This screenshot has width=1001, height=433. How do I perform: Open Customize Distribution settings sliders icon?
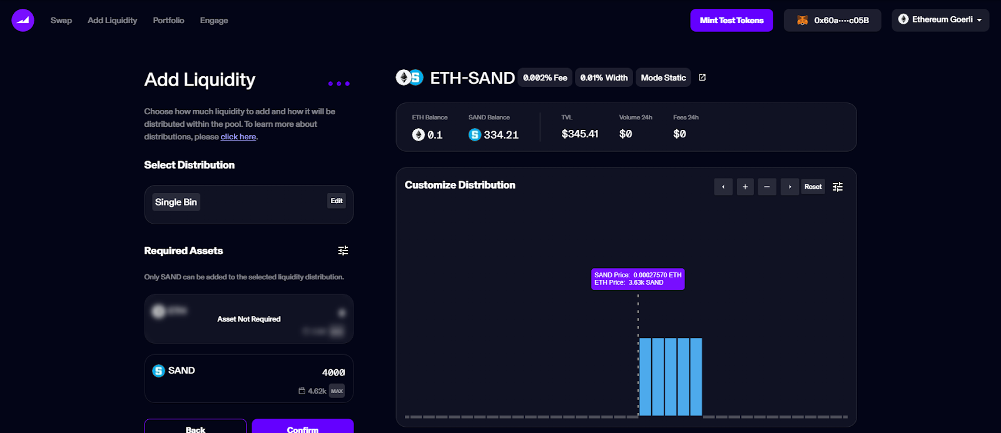(x=838, y=187)
